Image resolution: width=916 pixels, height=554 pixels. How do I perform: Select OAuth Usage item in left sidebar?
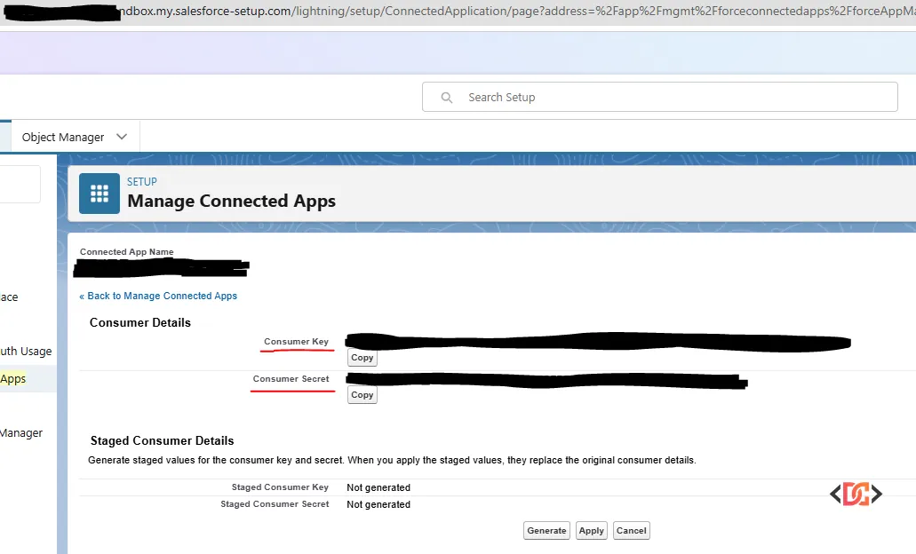26,352
